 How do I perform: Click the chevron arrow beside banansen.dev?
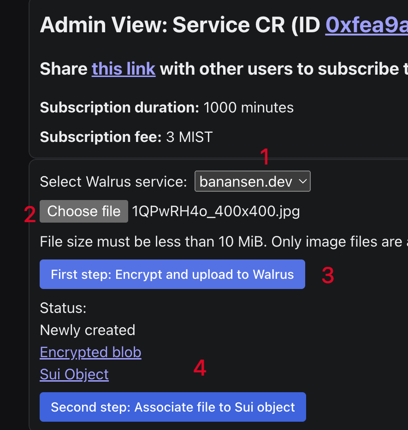click(303, 182)
